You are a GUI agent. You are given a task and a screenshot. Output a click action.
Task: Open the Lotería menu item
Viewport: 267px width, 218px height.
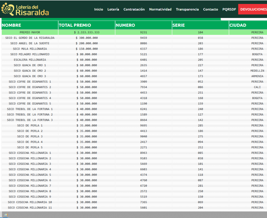pyautogui.click(x=113, y=9)
